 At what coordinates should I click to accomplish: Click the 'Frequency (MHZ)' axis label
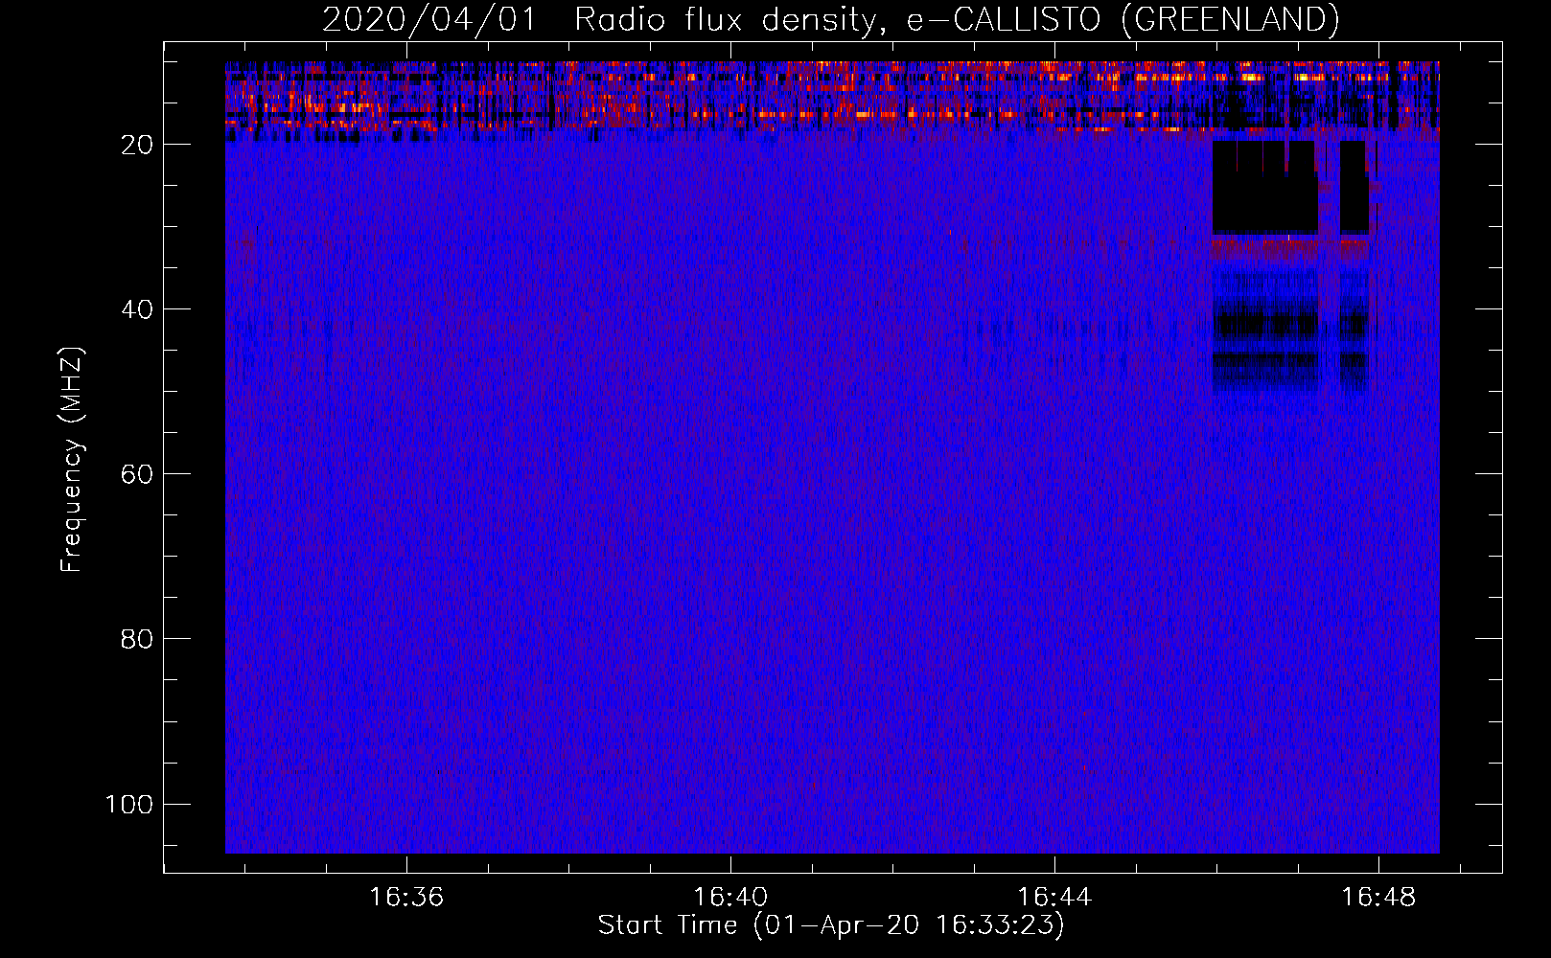click(72, 460)
